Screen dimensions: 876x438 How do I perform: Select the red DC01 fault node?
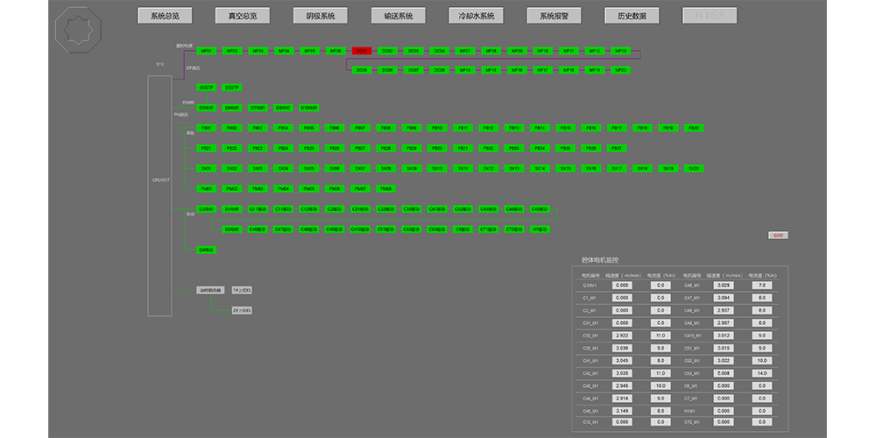(x=362, y=51)
